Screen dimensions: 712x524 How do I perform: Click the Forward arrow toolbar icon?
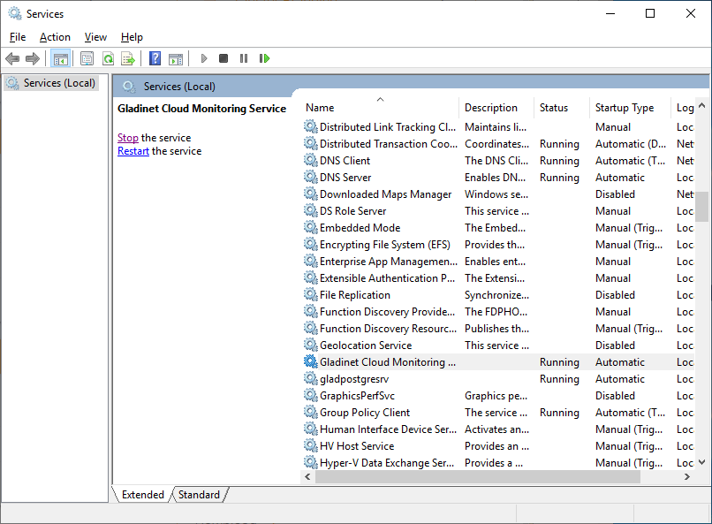[x=33, y=58]
